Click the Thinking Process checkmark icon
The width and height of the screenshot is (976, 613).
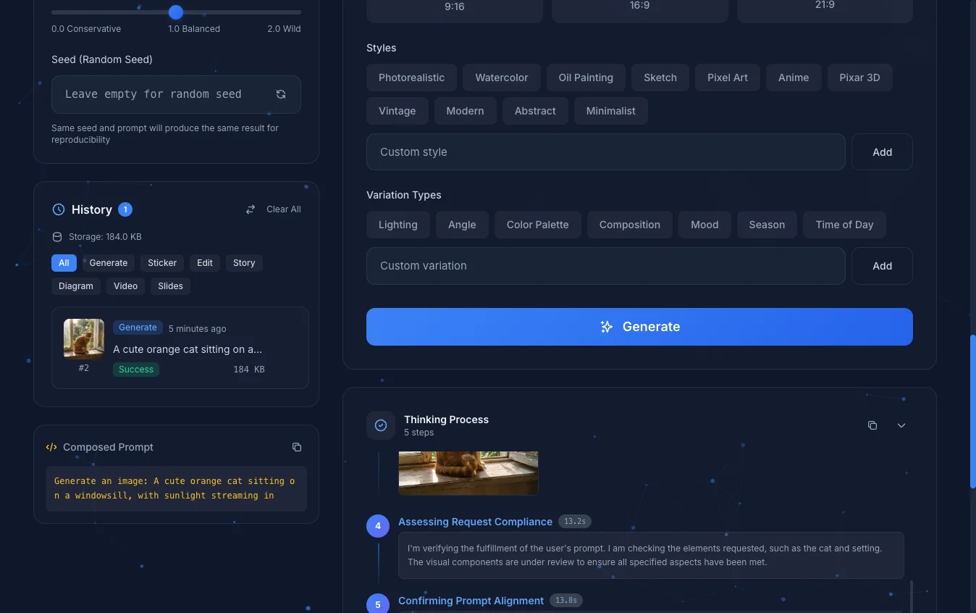point(381,425)
